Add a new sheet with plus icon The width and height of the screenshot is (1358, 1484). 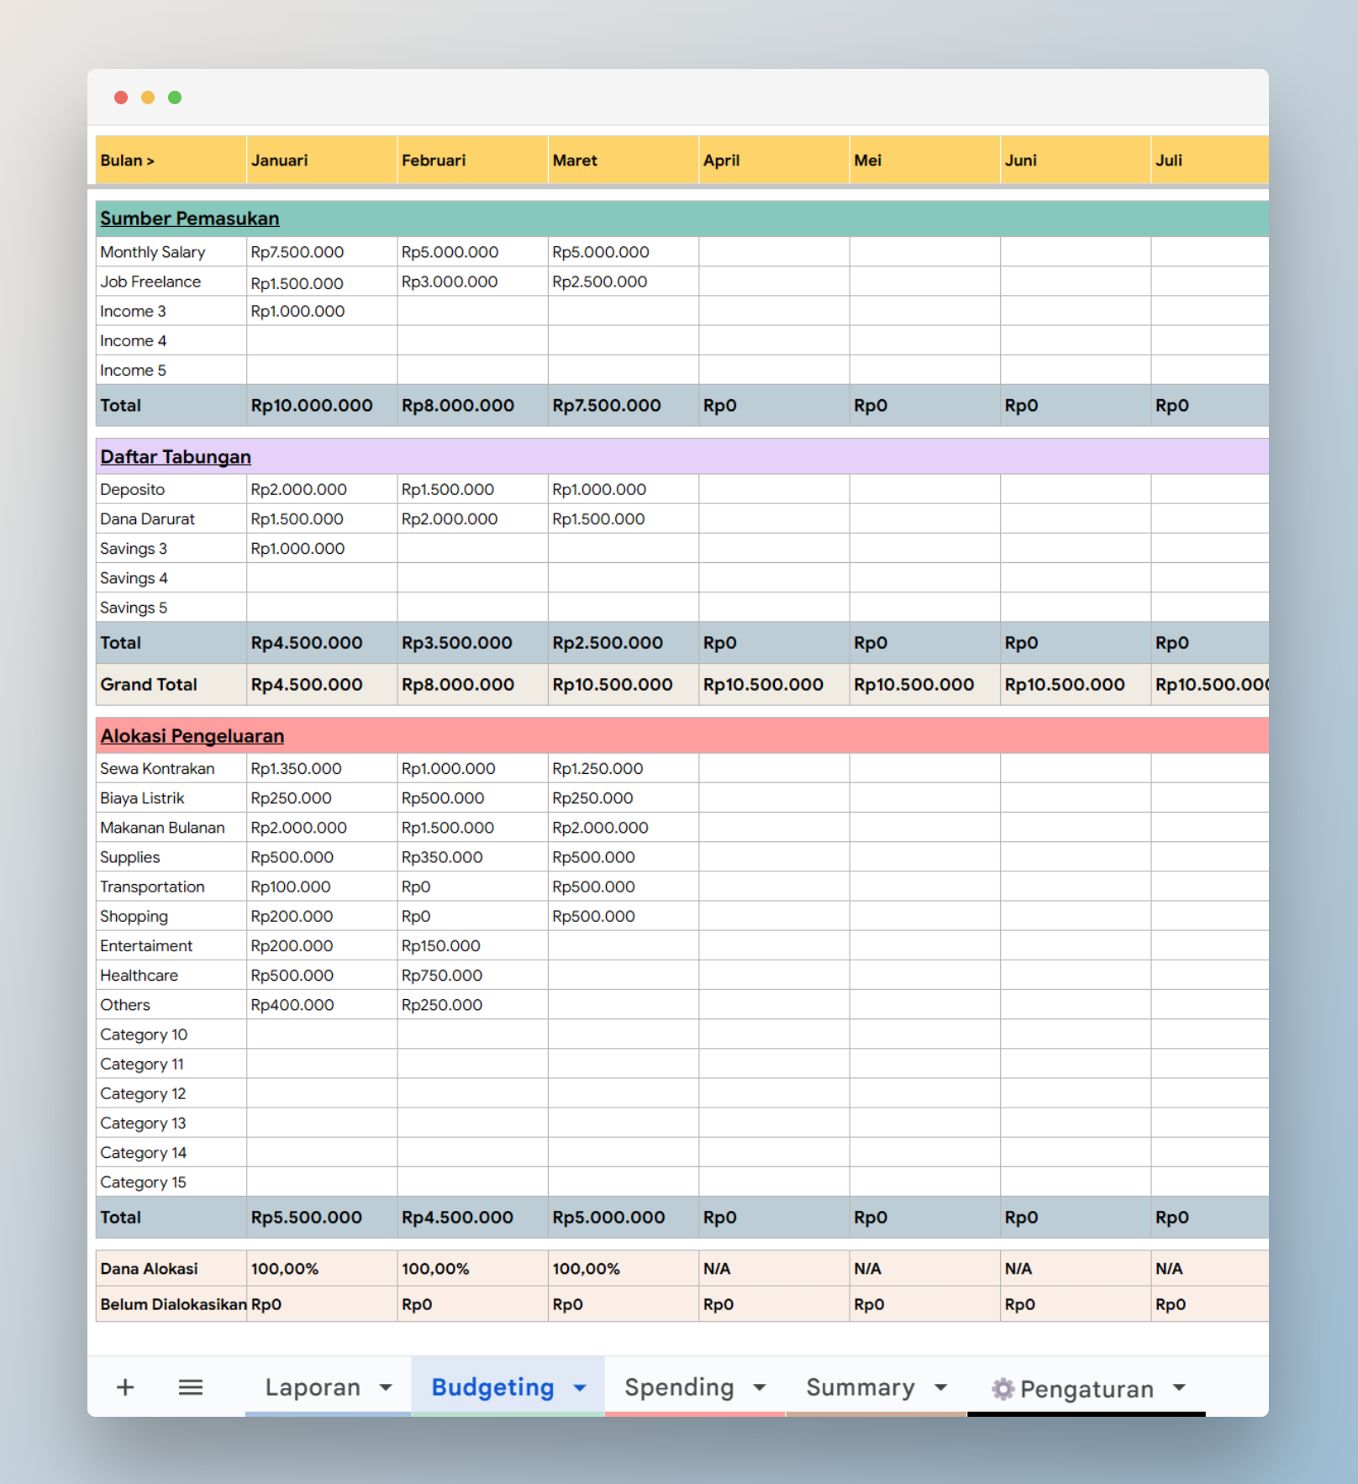(125, 1387)
